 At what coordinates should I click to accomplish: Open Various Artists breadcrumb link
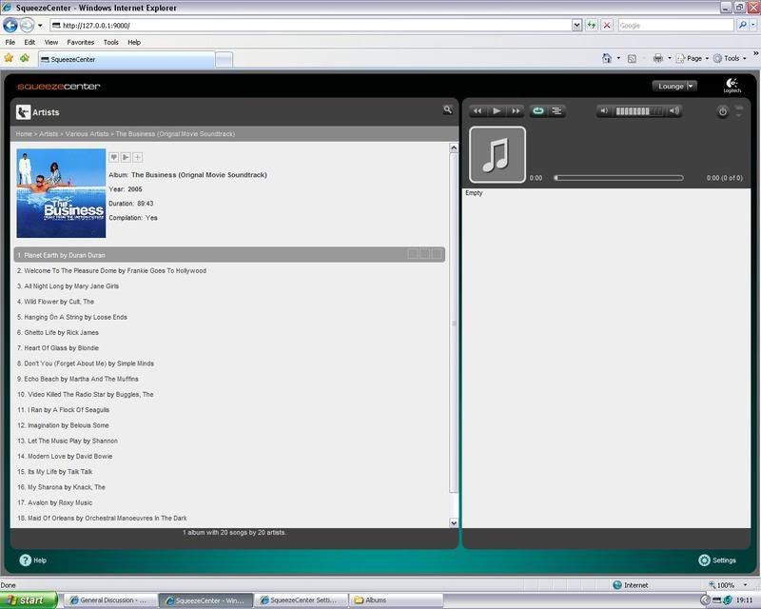pyautogui.click(x=85, y=134)
